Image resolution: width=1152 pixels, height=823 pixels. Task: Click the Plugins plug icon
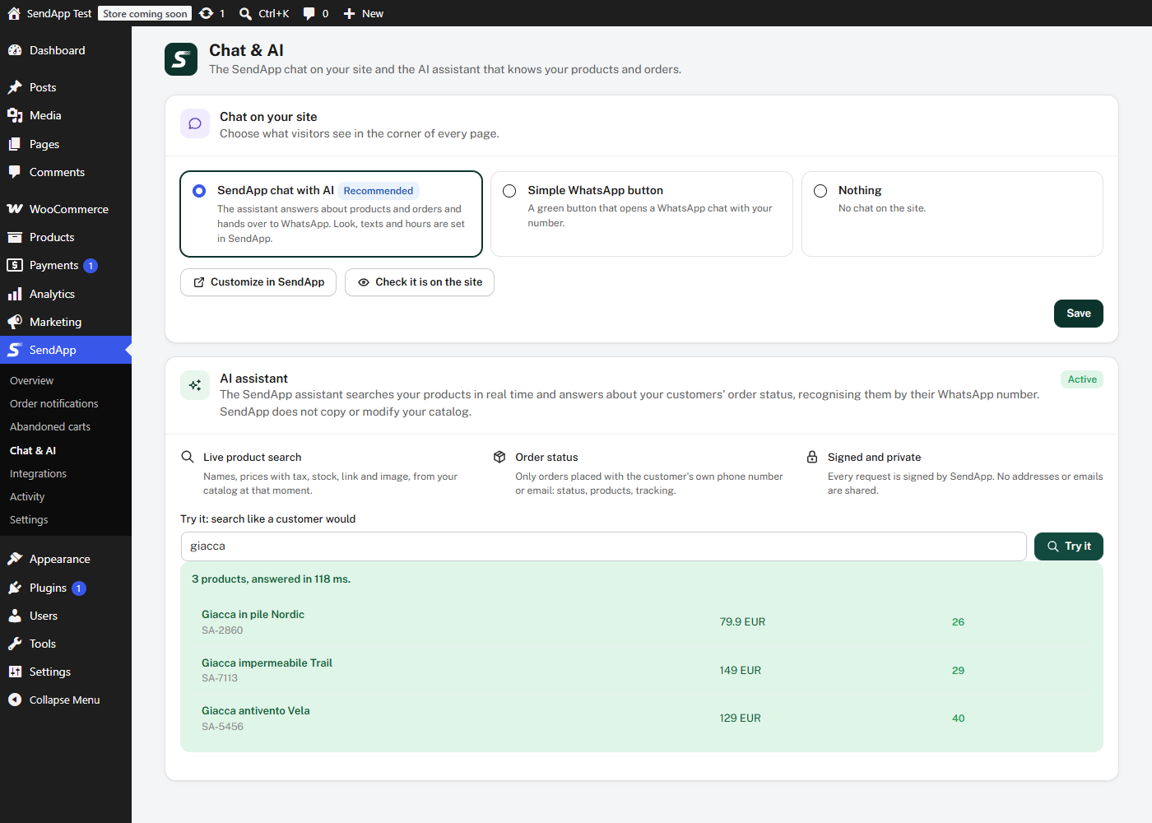(x=15, y=588)
